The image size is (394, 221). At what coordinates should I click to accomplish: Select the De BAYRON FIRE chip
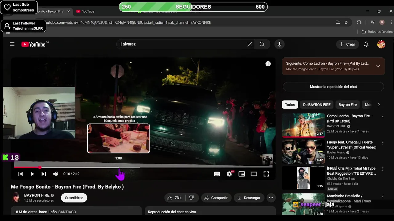pyautogui.click(x=317, y=105)
